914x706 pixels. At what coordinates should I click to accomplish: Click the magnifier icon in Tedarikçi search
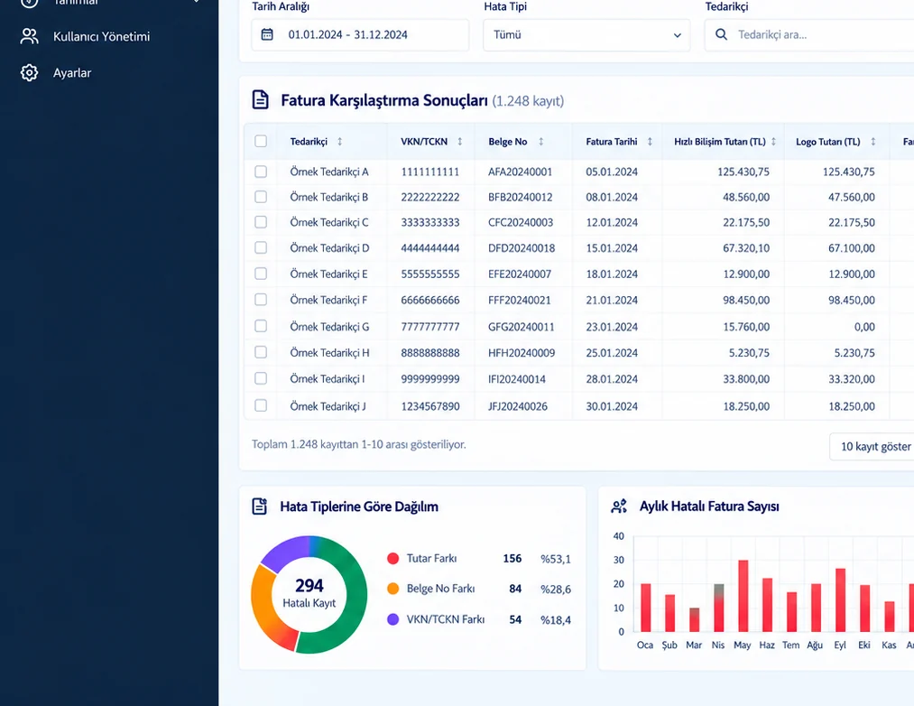(721, 34)
